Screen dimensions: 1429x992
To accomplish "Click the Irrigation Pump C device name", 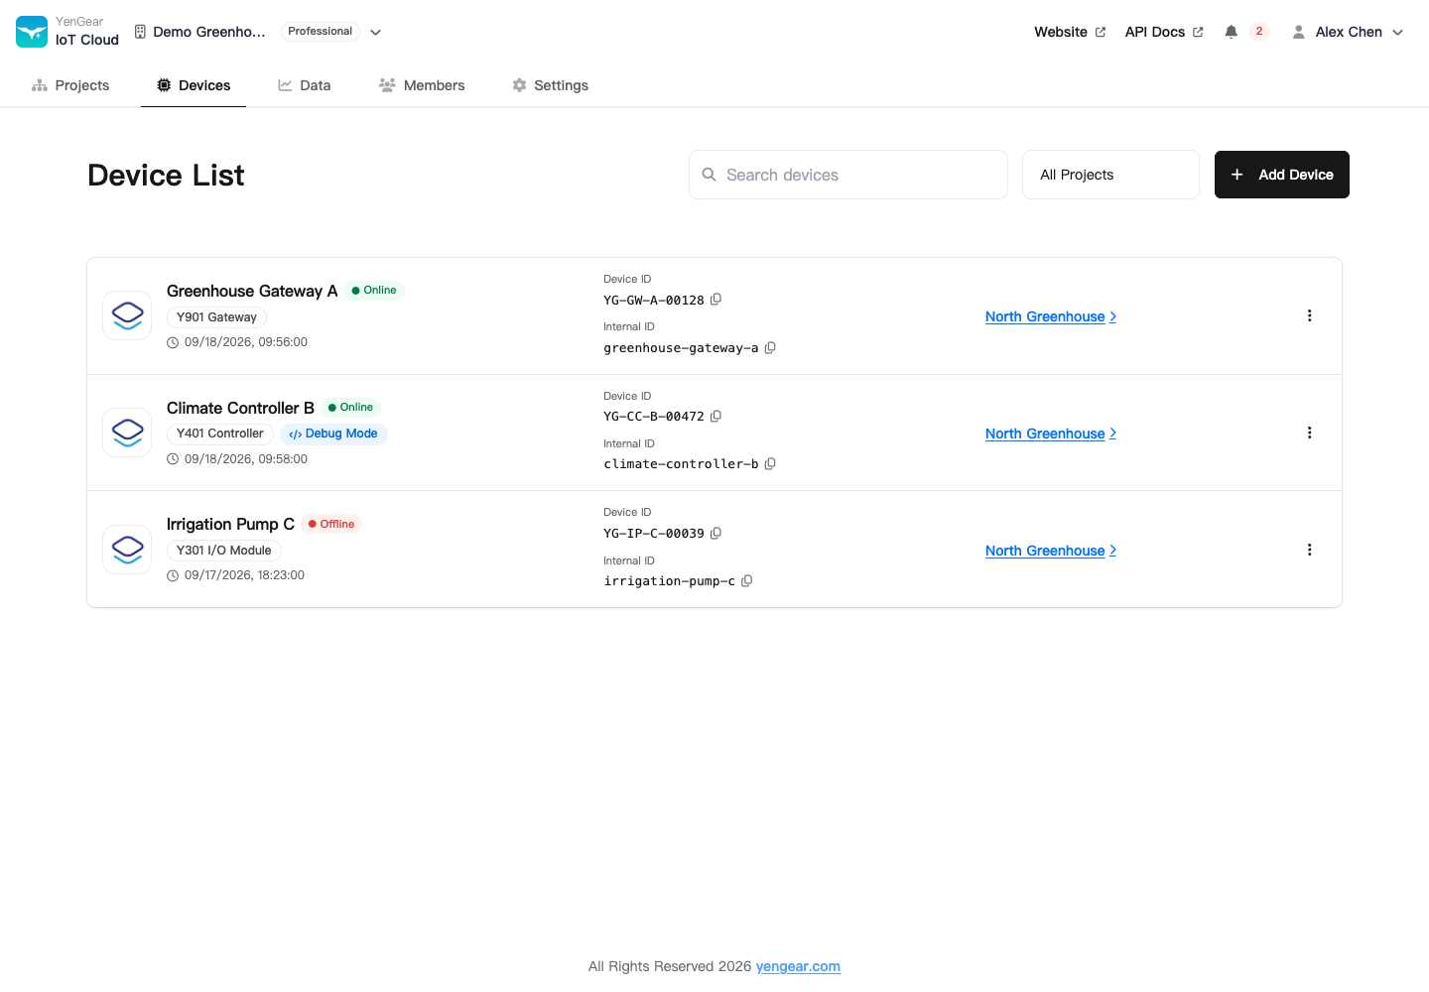I will click(230, 524).
